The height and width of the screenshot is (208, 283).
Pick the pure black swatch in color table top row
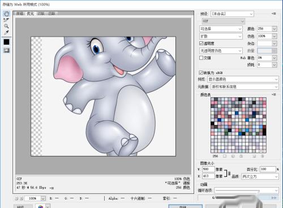coord(240,99)
